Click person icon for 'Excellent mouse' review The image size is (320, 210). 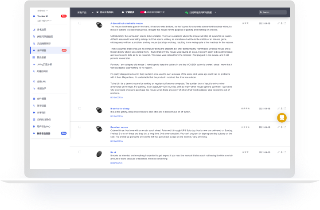pyautogui.click(x=281, y=127)
